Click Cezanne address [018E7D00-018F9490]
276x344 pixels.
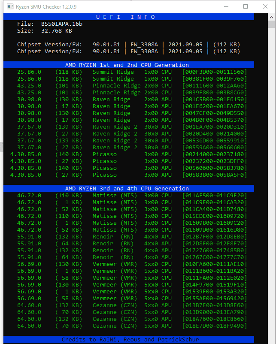pyautogui.click(x=215, y=326)
